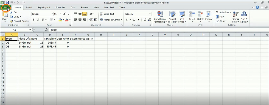Apply Accounting dollar number format
Screen dimensions: 269x105
(127, 20)
